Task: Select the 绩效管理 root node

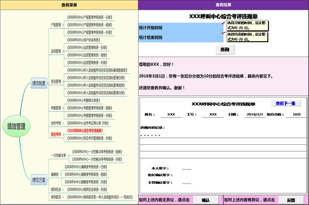Action: 16,126
